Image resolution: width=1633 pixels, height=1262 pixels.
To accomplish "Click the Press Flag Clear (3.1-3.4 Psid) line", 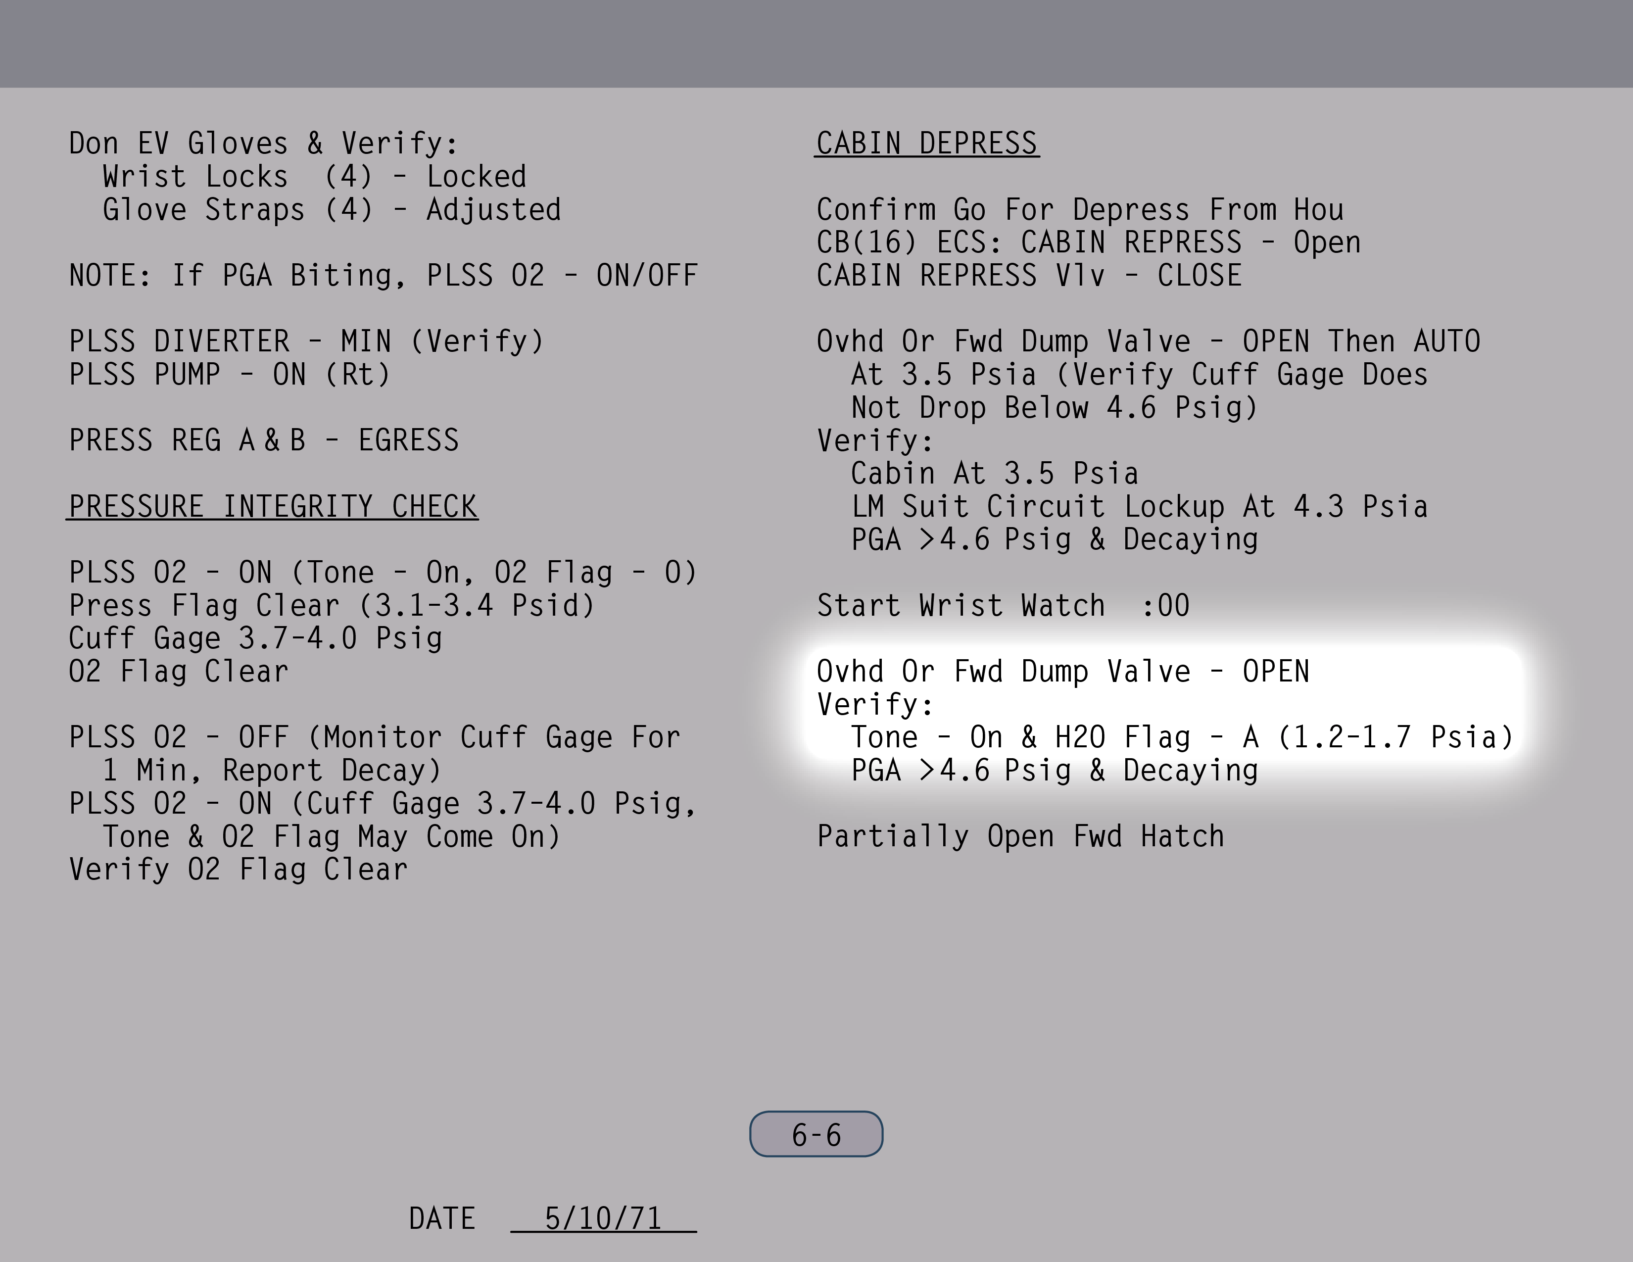I will click(331, 606).
